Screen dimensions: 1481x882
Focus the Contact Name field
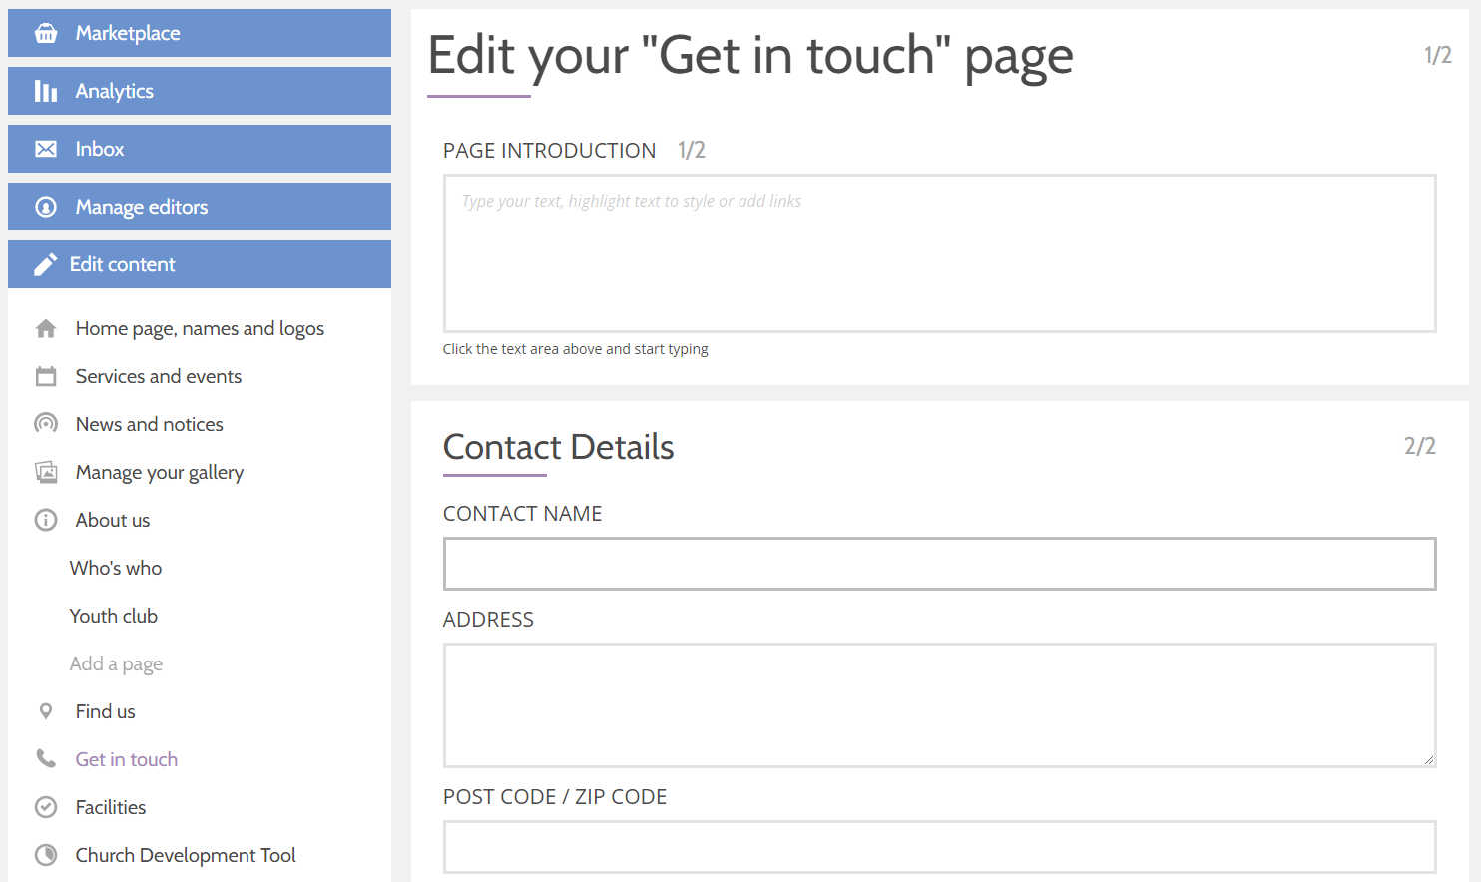click(x=940, y=564)
